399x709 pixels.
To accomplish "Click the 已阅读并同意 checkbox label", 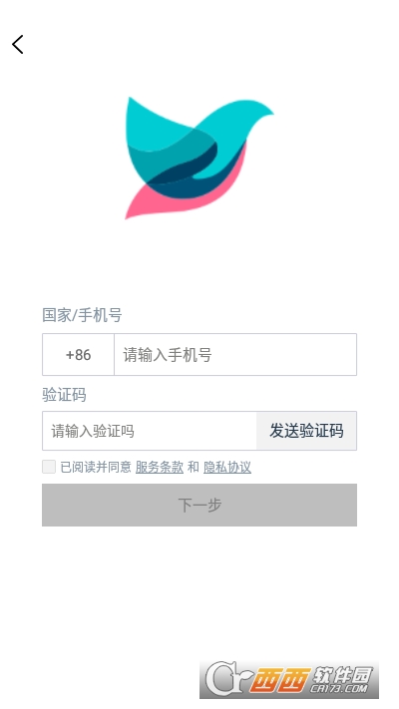I will pos(96,467).
